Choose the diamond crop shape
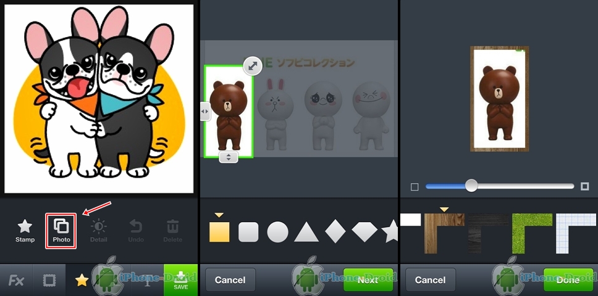 335,232
